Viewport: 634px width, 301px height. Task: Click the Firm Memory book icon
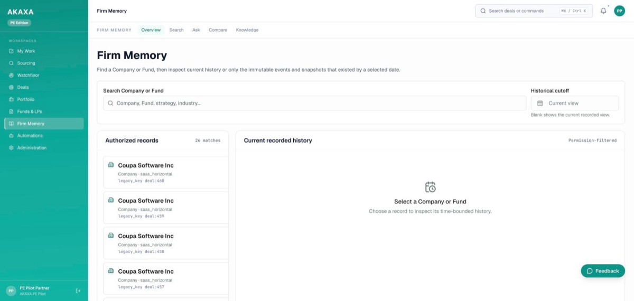[12, 124]
